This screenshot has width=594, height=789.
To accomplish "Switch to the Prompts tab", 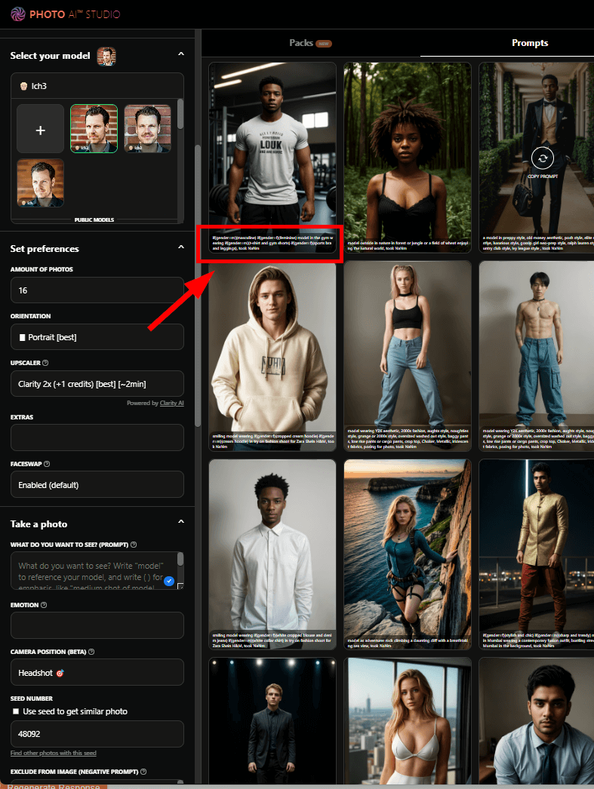I will coord(530,43).
